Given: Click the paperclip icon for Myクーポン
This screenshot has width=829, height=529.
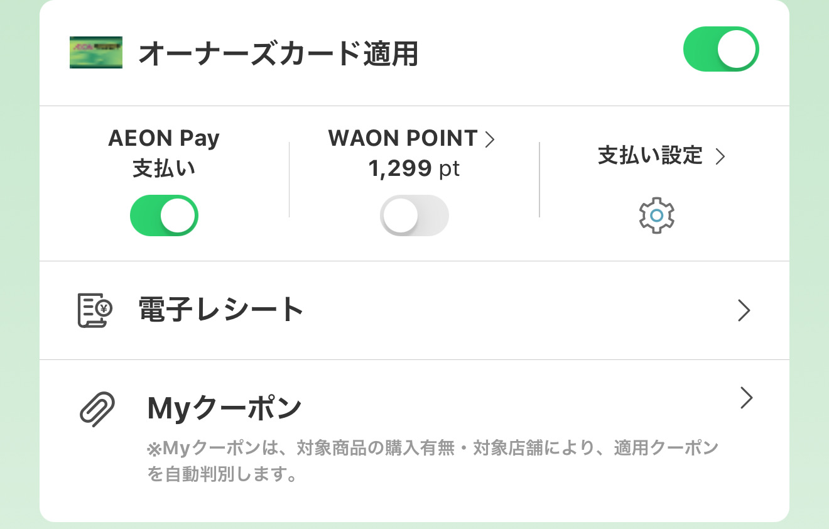Looking at the screenshot, I should click(97, 409).
